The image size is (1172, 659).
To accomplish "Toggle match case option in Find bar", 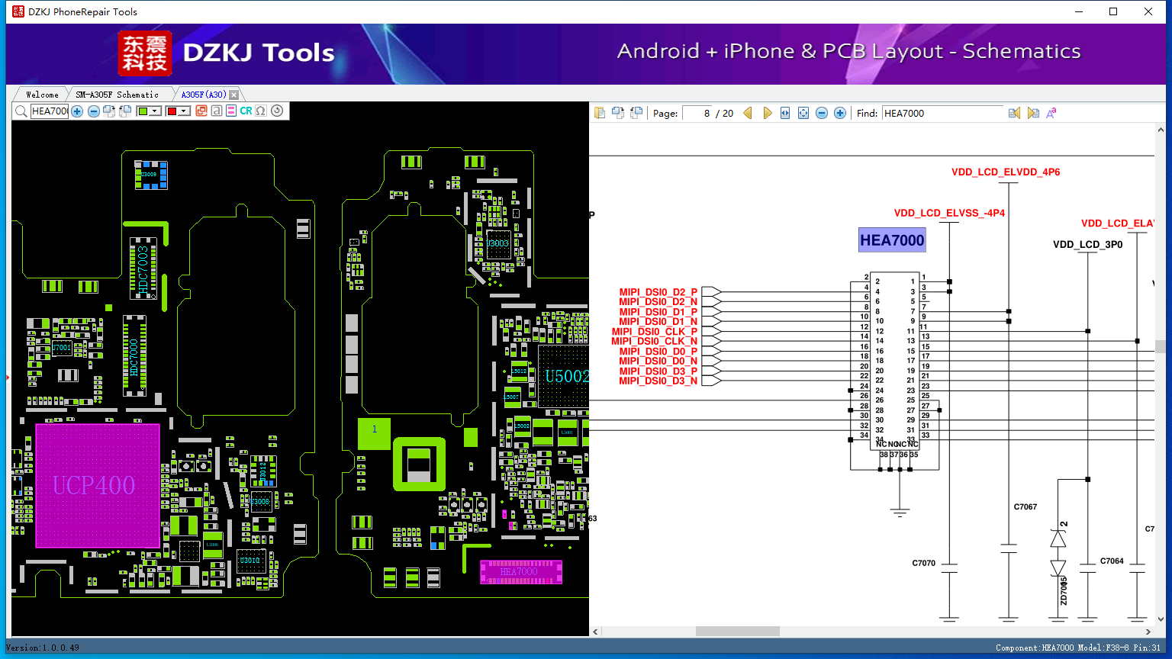I will [1051, 113].
